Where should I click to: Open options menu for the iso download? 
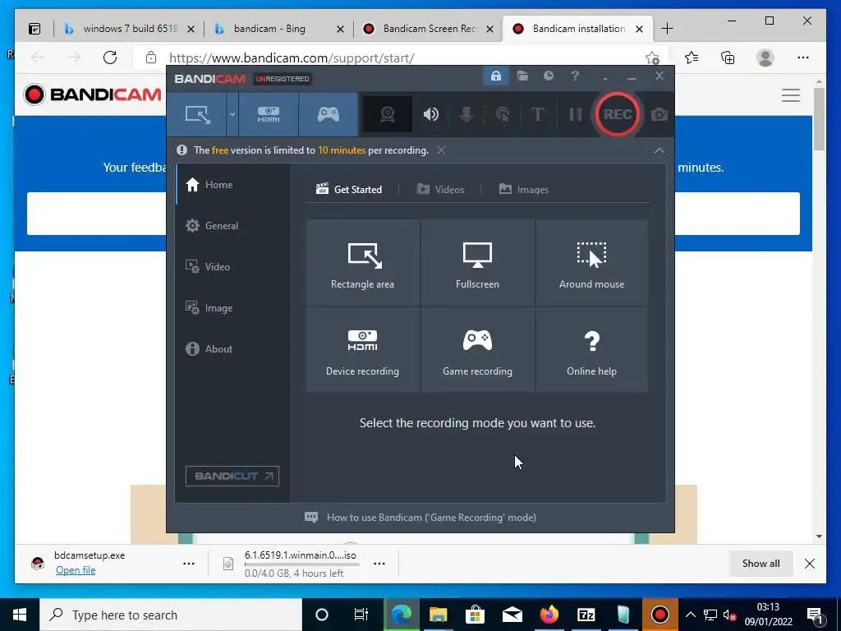pyautogui.click(x=379, y=564)
